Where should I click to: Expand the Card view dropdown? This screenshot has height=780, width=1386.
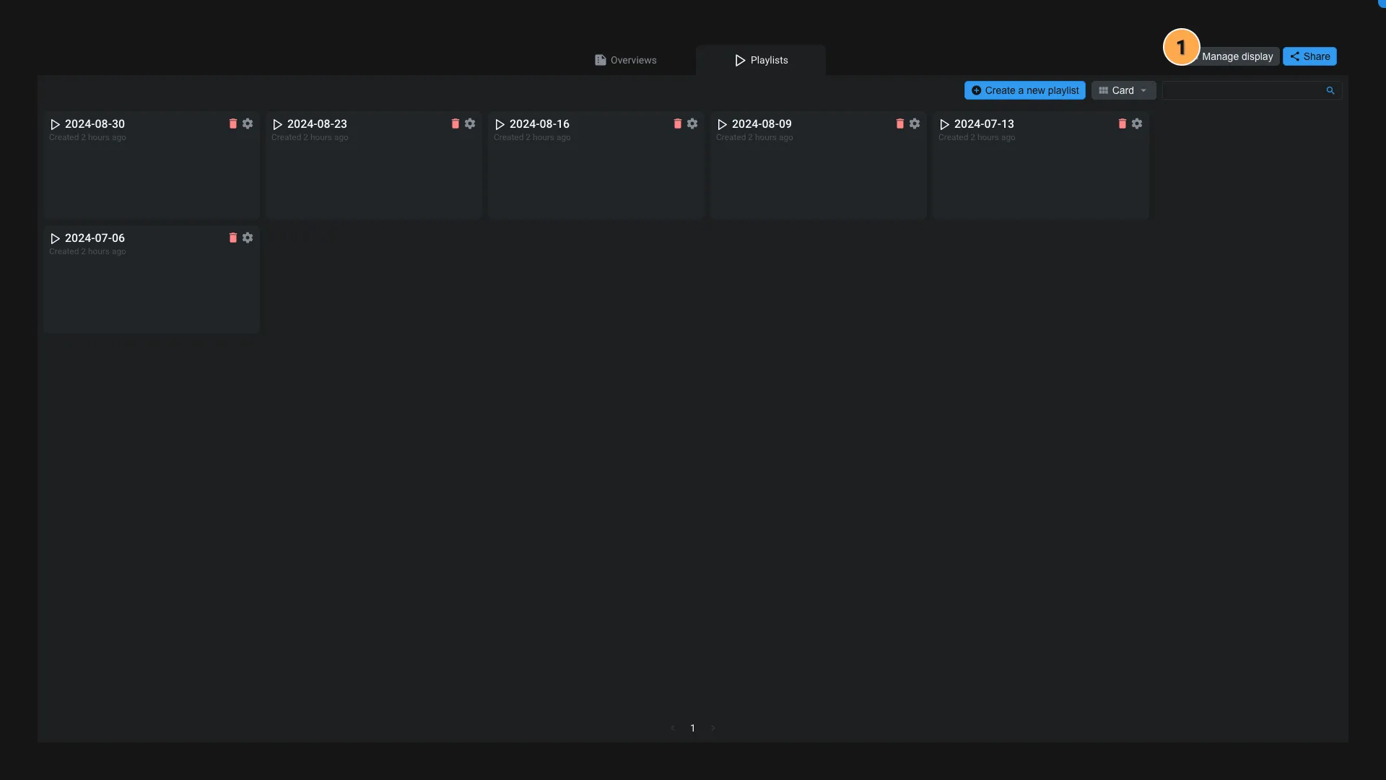click(x=1123, y=90)
